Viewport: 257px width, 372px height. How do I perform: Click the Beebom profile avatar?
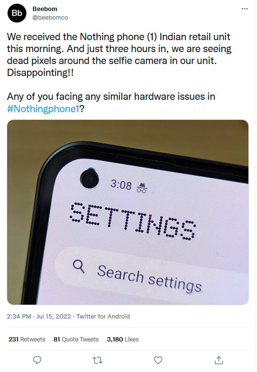pyautogui.click(x=17, y=13)
